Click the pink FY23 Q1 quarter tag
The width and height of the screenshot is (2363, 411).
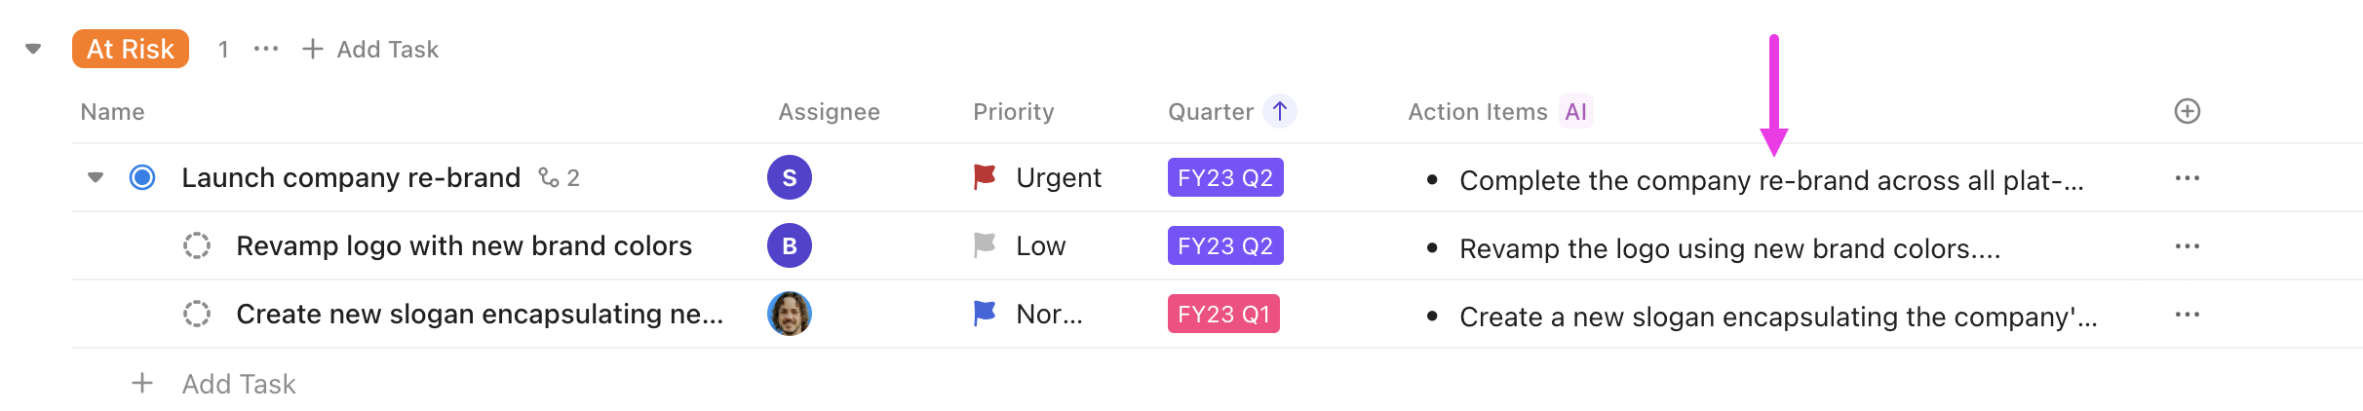click(x=1223, y=314)
